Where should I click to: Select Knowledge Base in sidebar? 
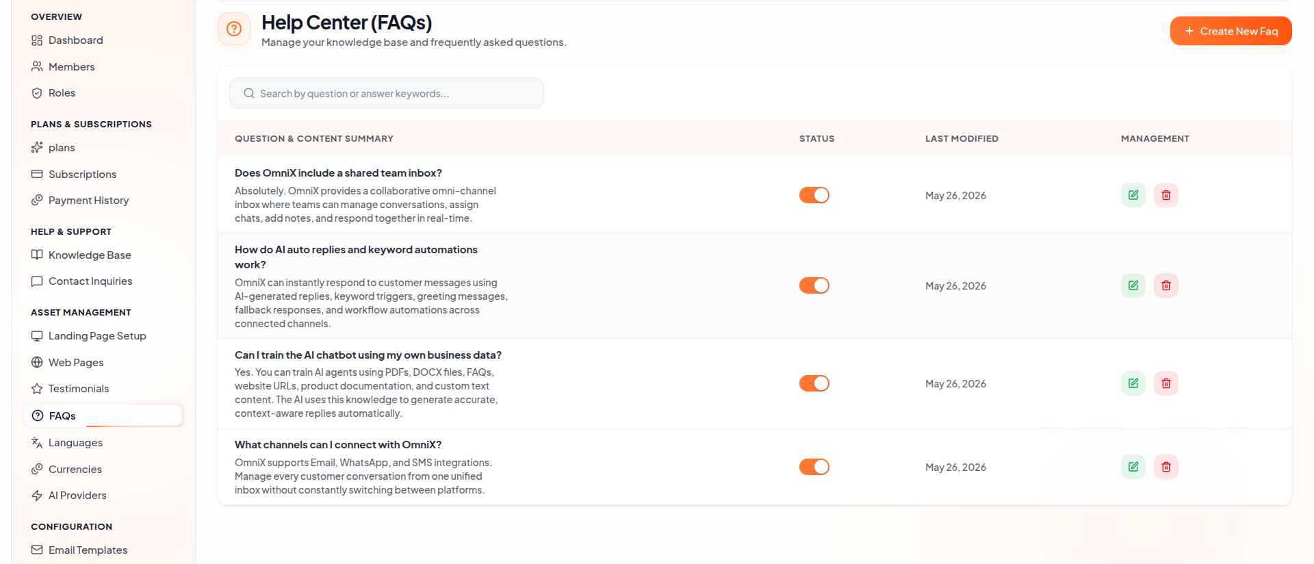[x=103, y=255]
